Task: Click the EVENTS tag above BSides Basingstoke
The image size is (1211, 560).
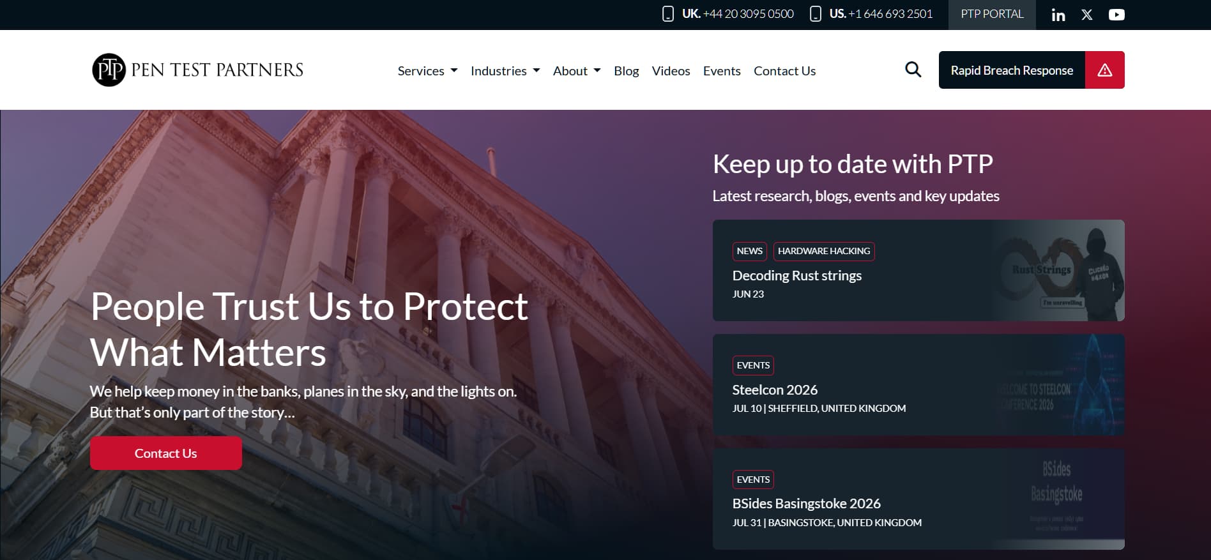Action: 753,480
